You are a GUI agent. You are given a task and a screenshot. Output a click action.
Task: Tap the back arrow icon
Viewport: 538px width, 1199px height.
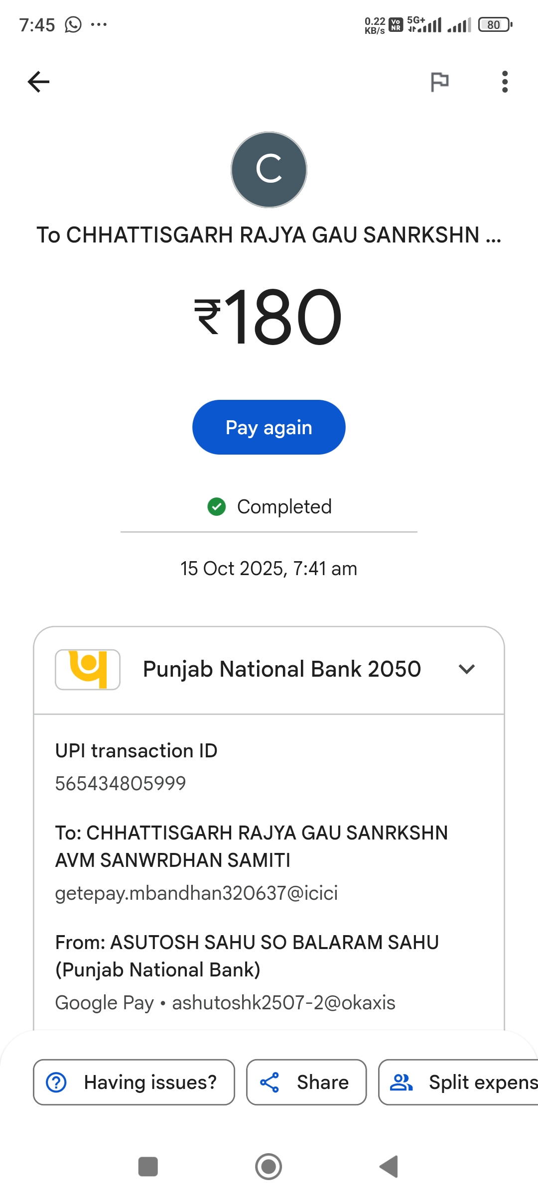click(38, 82)
